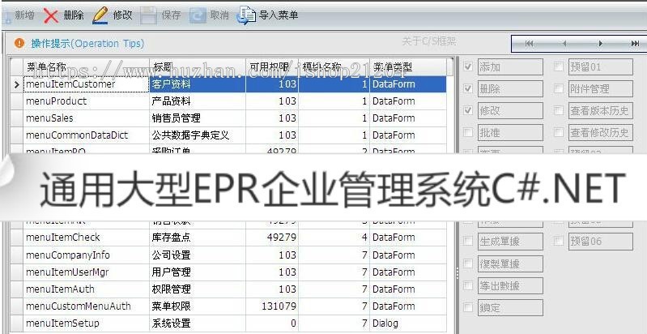Sort by 模块名称 column header
The height and width of the screenshot is (334, 647).
coord(334,66)
